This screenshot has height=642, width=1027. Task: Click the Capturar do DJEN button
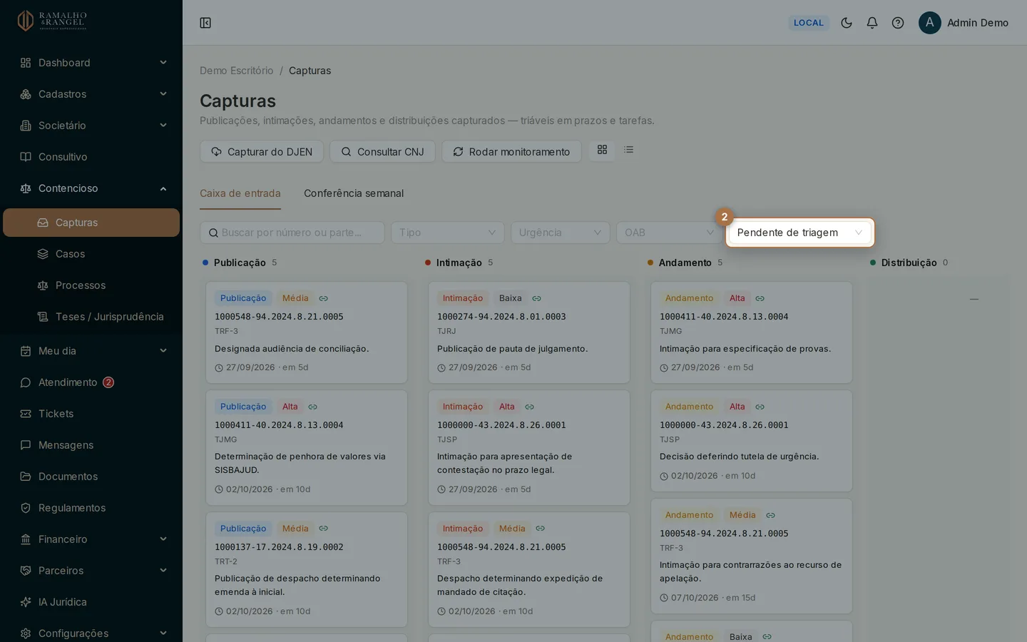[x=262, y=151]
